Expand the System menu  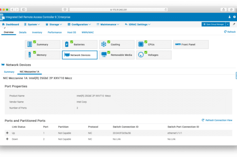coord(32,24)
